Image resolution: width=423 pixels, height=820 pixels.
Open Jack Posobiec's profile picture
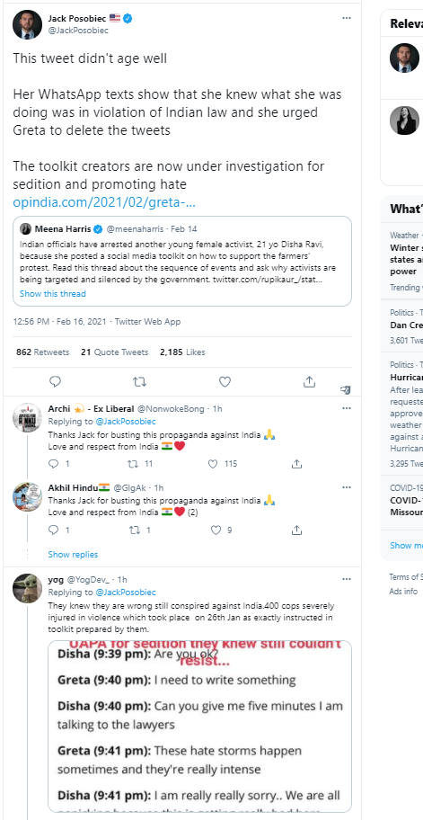pyautogui.click(x=27, y=24)
